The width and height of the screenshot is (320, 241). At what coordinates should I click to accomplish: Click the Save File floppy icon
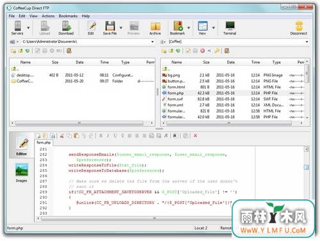[x=110, y=28]
